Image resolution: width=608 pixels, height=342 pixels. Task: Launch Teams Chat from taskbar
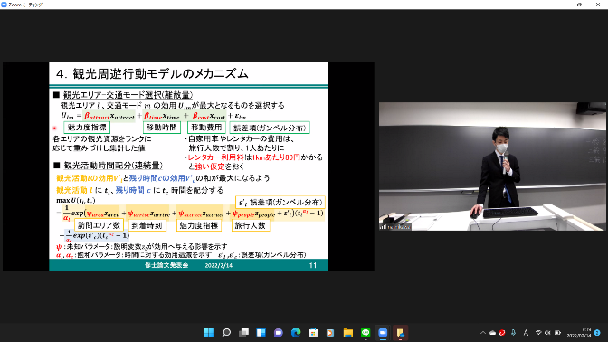coord(279,333)
